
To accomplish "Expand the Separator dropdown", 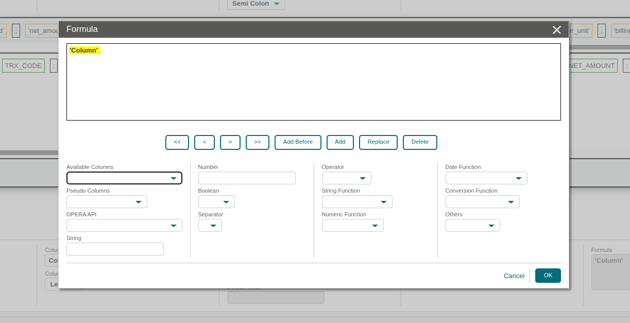I will click(x=210, y=226).
